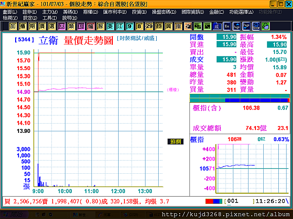The height and width of the screenshot is (219, 293).
Task: Click the Home toolbar icon
Action: point(256,26)
